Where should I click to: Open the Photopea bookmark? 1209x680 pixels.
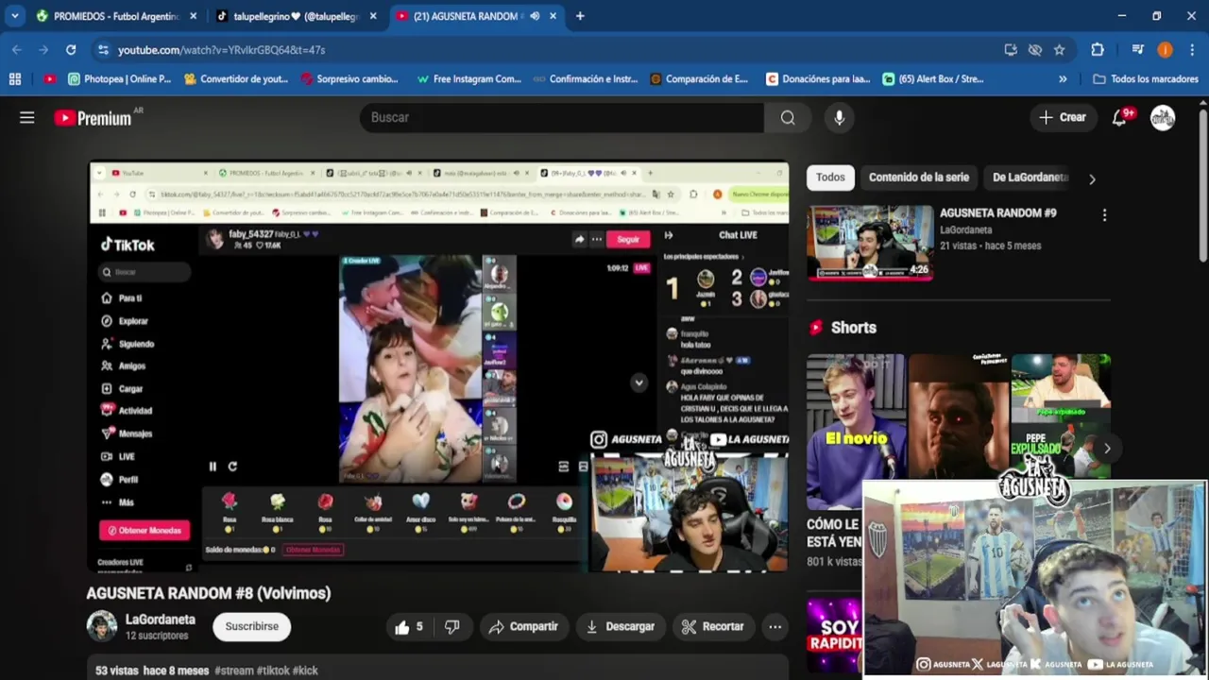click(119, 78)
